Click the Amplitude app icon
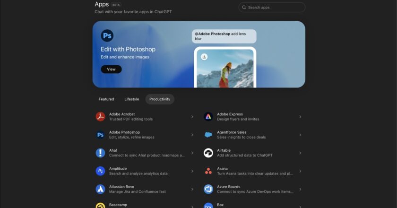Screen dimensions: 397x208 click(100, 171)
